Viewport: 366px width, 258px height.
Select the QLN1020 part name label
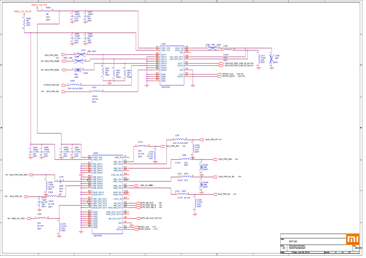point(166,87)
